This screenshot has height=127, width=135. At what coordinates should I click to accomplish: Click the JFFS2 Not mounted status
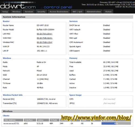point(109,103)
